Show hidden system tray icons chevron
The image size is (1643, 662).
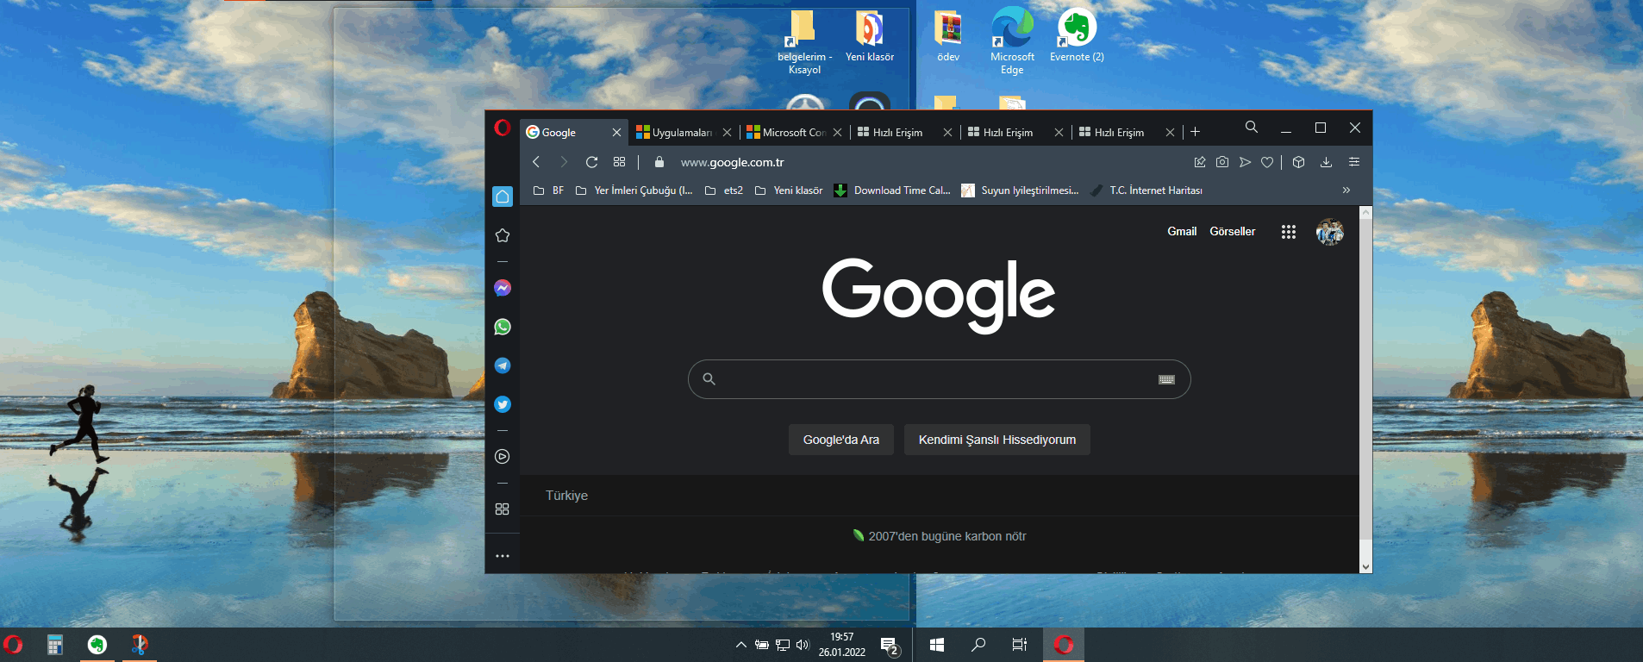pyautogui.click(x=740, y=645)
